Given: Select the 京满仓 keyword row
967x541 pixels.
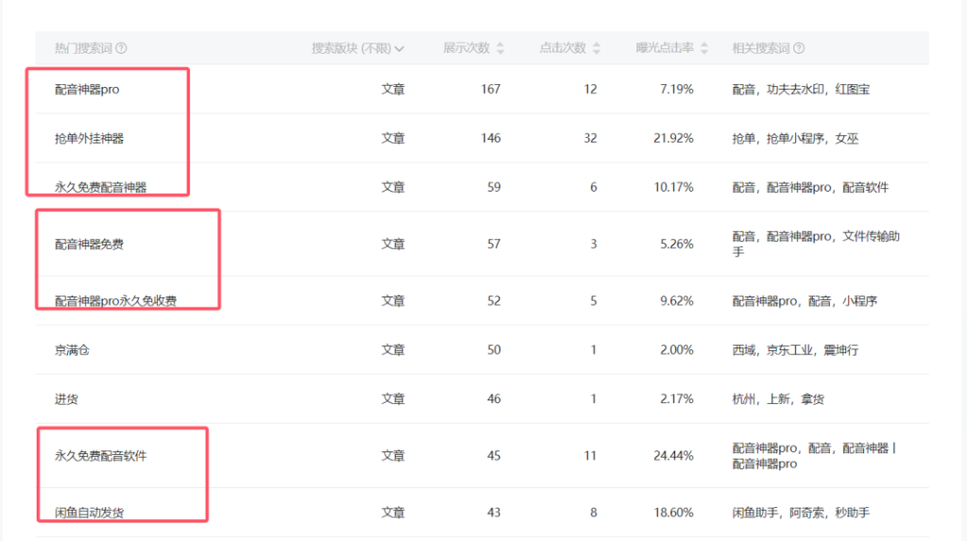Looking at the screenshot, I should 72,350.
